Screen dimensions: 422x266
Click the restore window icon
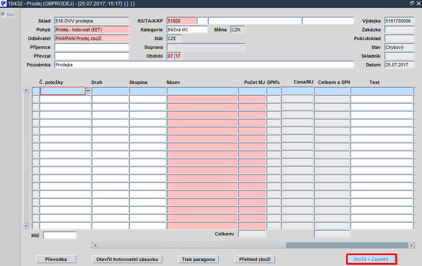click(x=412, y=3)
